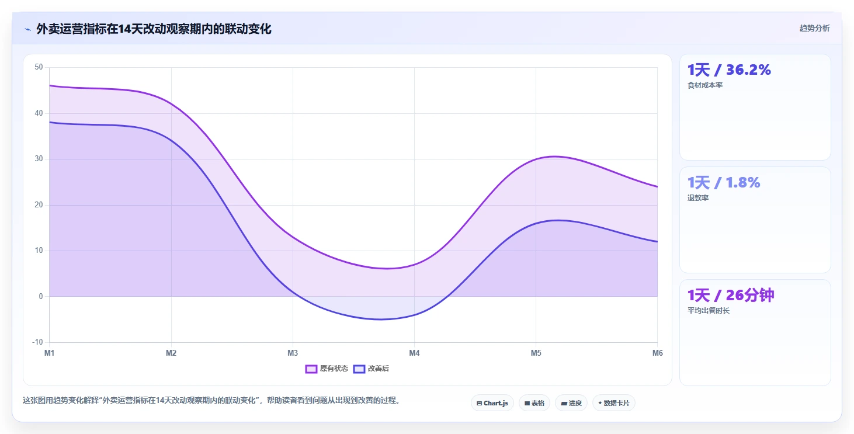Viewport: 854px width, 434px height.
Task: Click the M2 x-axis label
Action: point(171,353)
